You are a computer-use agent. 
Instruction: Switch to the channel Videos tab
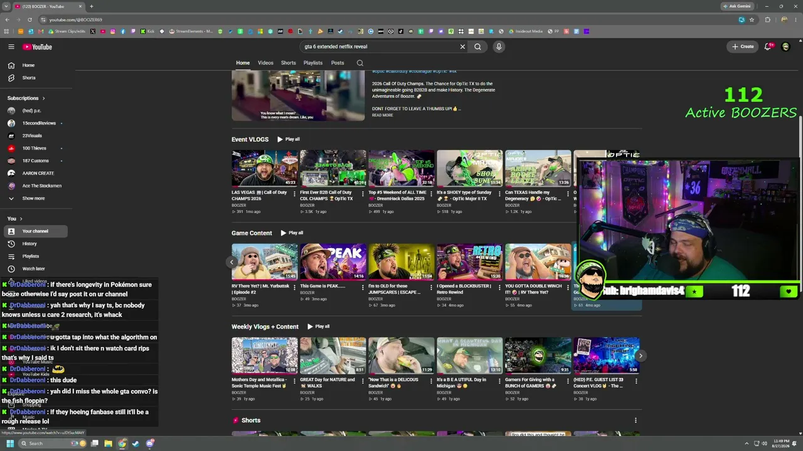pyautogui.click(x=265, y=63)
